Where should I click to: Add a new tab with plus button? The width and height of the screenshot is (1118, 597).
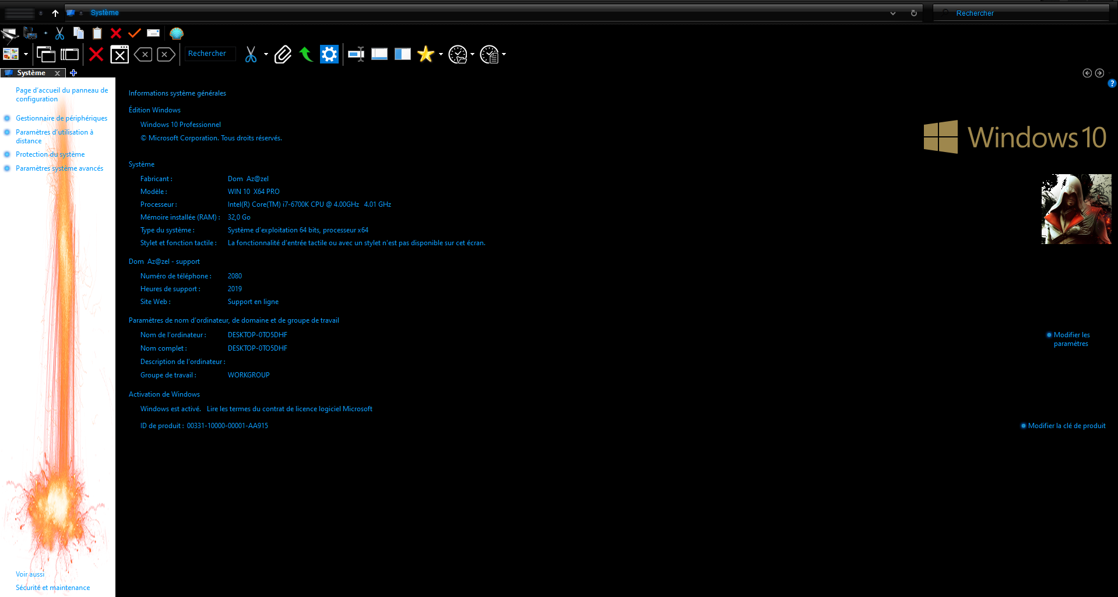coord(73,73)
